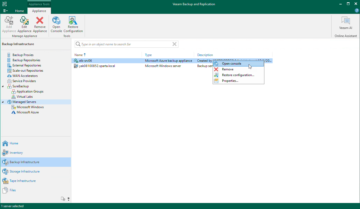The width and height of the screenshot is (360, 209).
Task: Click the Scale-out Repositories tree icon
Action: tap(9, 71)
